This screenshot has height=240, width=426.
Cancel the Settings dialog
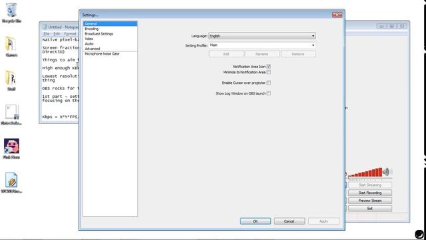(x=290, y=221)
